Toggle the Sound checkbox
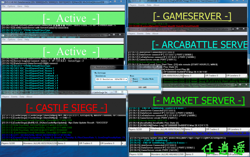This screenshot has width=250, height=157. click(x=131, y=81)
